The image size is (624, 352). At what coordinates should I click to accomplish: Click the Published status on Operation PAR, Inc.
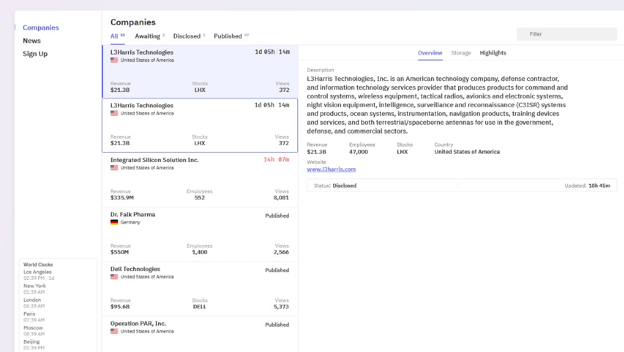point(277,324)
